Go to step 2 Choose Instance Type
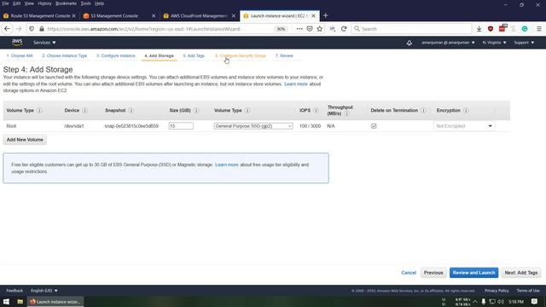 [x=65, y=55]
